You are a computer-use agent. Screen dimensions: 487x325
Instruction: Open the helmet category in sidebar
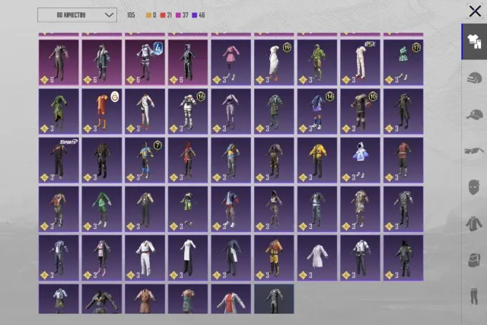474,78
